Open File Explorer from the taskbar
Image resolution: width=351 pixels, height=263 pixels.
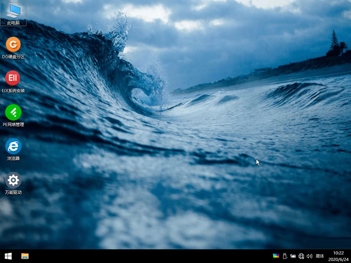[x=25, y=256]
